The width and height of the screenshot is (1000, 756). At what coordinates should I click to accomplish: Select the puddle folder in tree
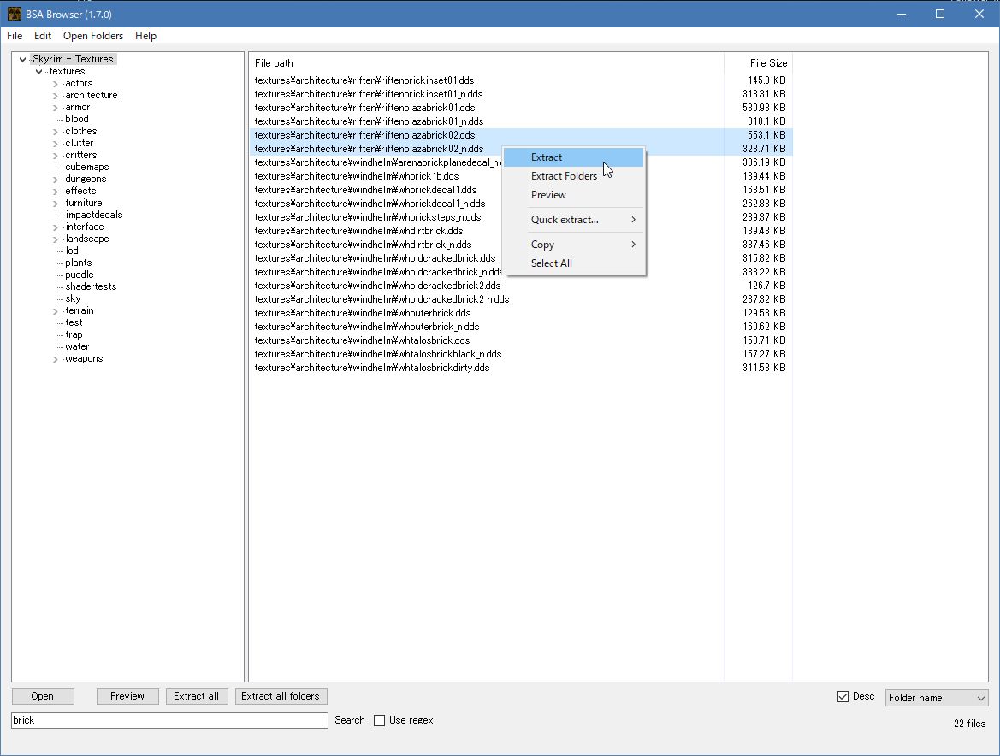click(x=79, y=275)
